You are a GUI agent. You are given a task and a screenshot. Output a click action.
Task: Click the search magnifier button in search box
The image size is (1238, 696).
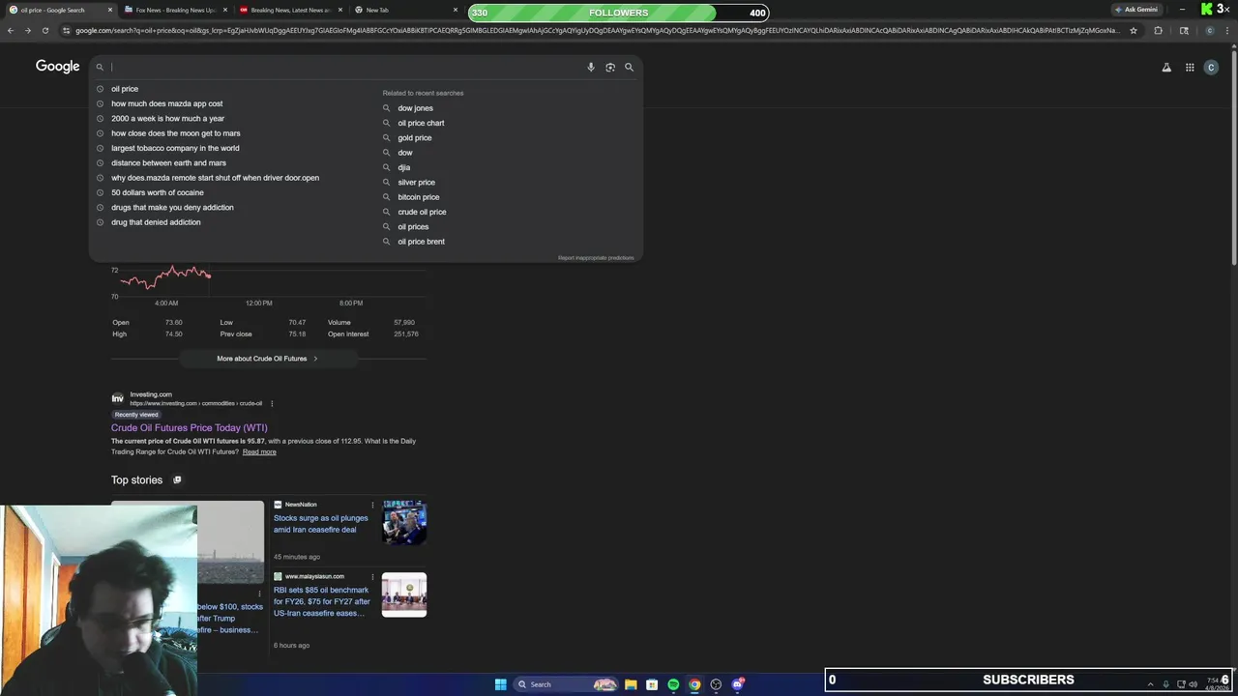tap(629, 67)
